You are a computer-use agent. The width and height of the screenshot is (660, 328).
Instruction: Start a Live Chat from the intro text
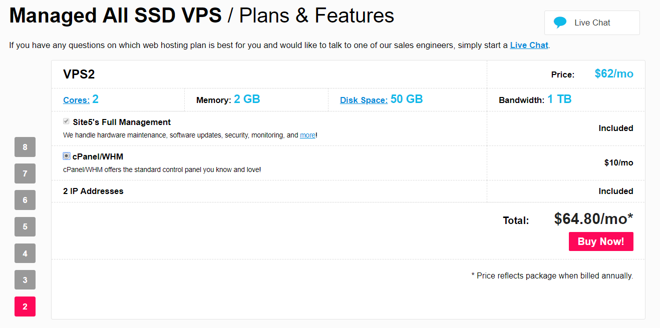tap(529, 45)
